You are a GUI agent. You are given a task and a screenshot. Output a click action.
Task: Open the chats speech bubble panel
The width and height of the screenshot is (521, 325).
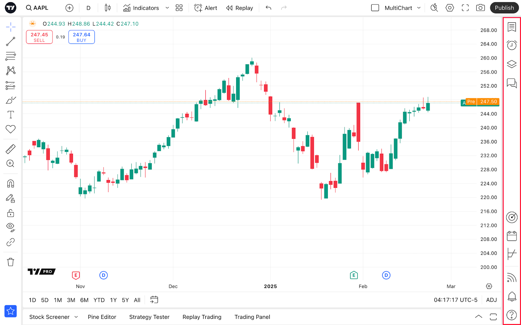click(512, 83)
